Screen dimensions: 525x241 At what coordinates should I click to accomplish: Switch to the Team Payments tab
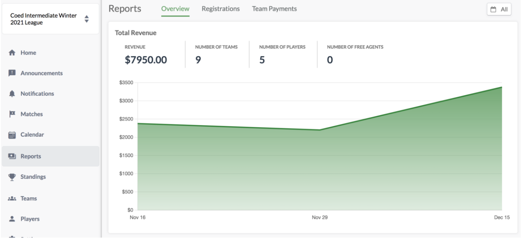click(x=274, y=8)
